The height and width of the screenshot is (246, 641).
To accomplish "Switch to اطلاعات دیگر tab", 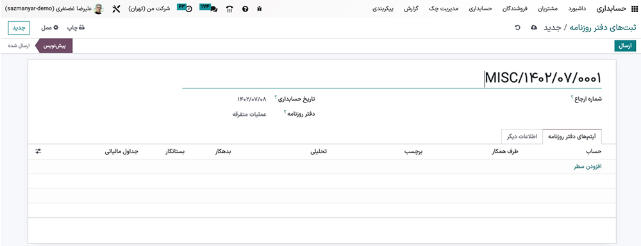I will tap(522, 136).
